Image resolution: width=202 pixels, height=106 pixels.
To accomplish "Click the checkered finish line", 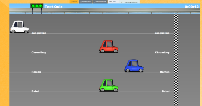I will pos(176,60).
